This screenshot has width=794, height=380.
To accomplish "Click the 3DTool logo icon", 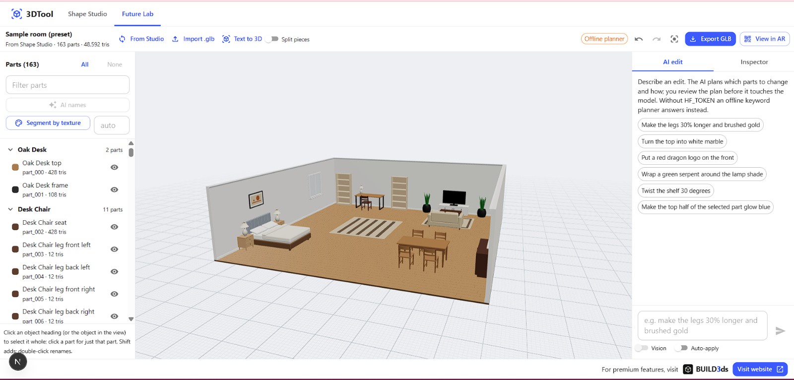I will (17, 14).
